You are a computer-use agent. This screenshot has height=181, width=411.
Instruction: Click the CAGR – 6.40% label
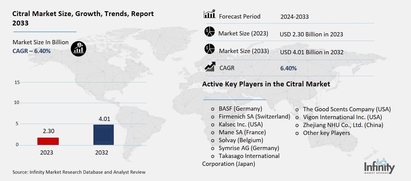click(31, 51)
